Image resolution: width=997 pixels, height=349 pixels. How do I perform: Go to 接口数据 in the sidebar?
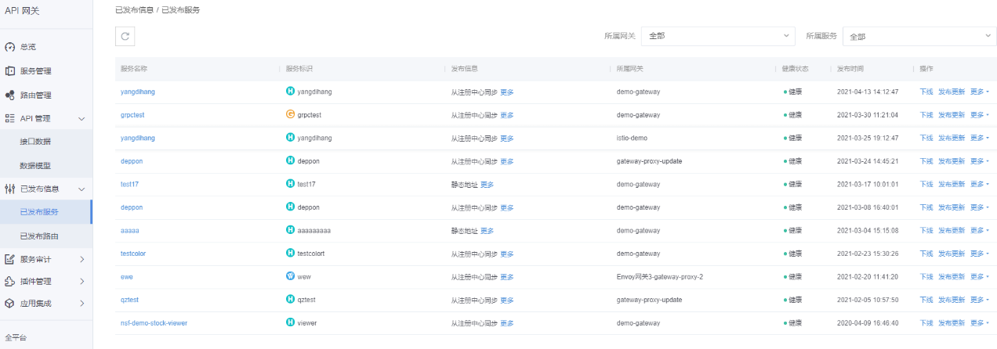(35, 142)
